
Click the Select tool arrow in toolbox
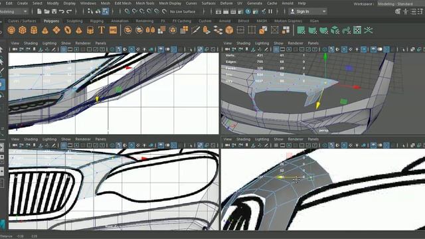(x=1, y=50)
